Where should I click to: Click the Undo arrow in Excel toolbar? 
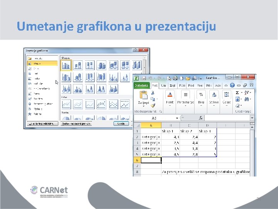(150, 78)
